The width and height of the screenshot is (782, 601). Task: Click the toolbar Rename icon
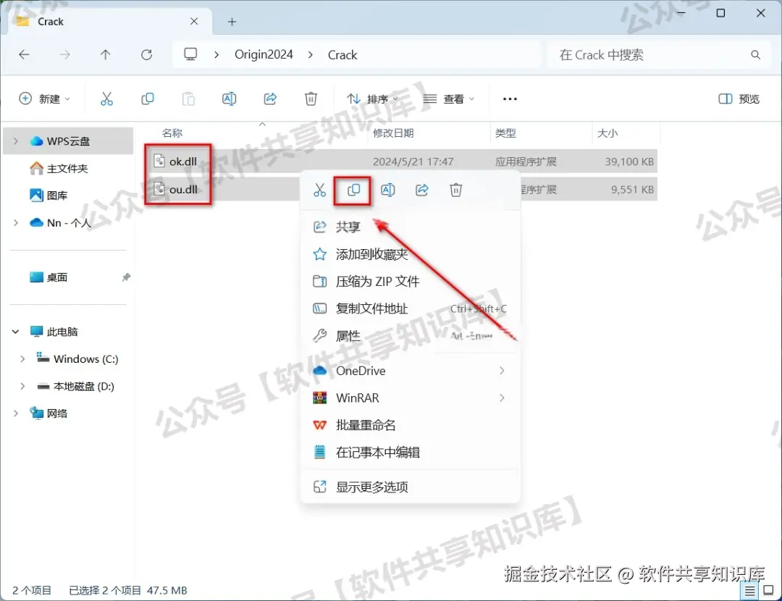[230, 98]
